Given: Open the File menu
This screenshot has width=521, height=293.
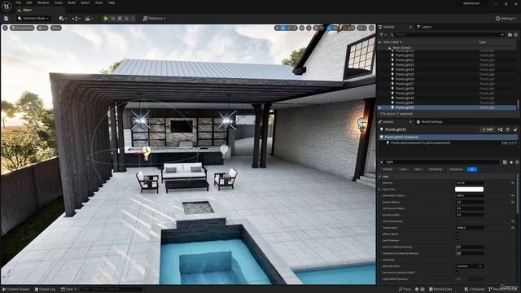Looking at the screenshot, I should point(19,2).
